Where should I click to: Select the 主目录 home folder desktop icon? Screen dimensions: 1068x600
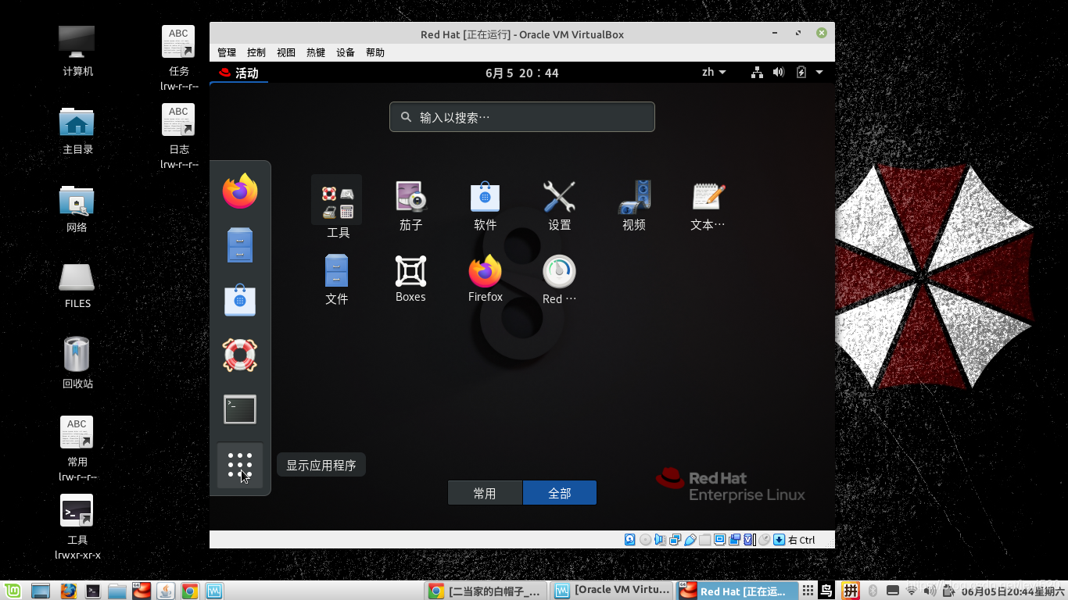click(77, 130)
